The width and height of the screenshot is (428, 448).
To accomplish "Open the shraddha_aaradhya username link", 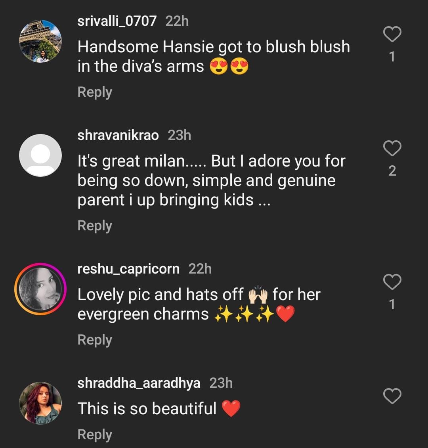I will 139,383.
